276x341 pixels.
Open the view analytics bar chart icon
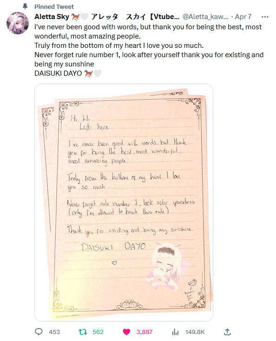tap(175, 332)
